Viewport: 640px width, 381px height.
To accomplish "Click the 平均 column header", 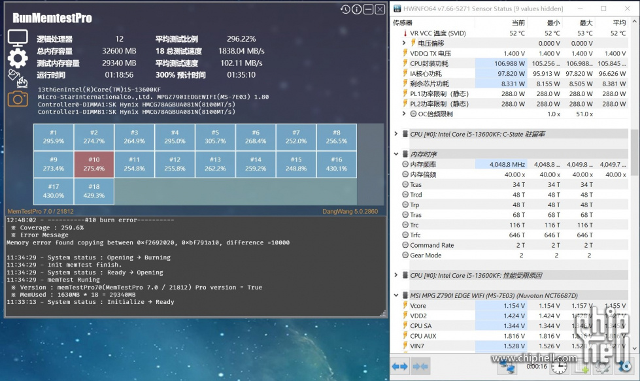I will coord(619,23).
